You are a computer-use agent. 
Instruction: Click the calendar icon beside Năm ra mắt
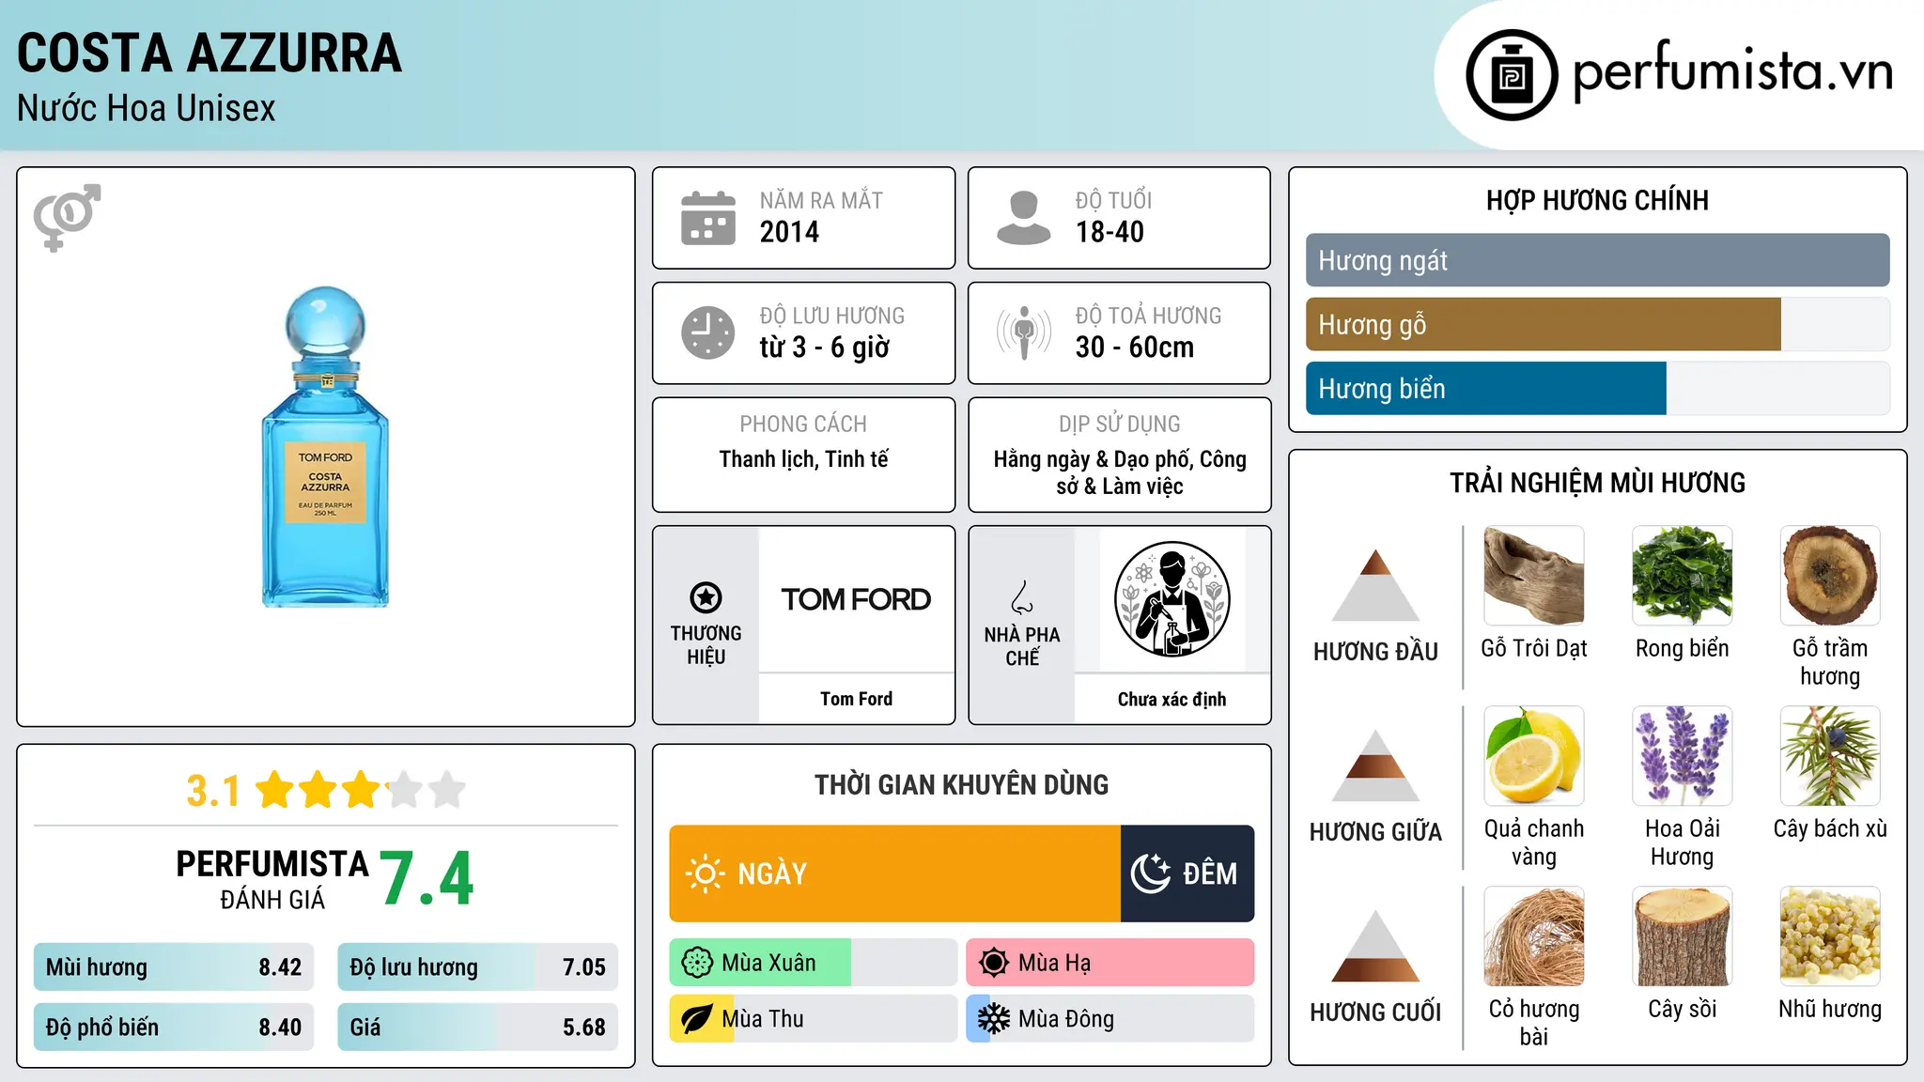tap(708, 218)
